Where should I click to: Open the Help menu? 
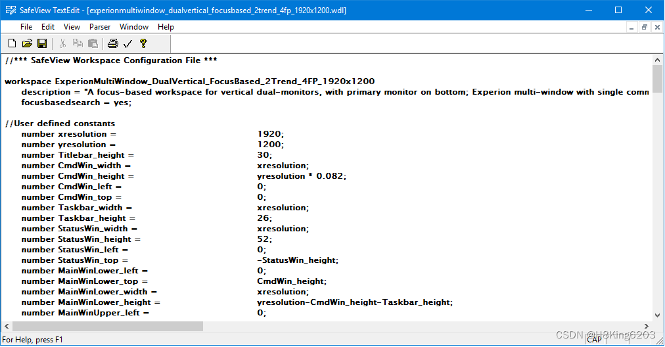click(166, 27)
